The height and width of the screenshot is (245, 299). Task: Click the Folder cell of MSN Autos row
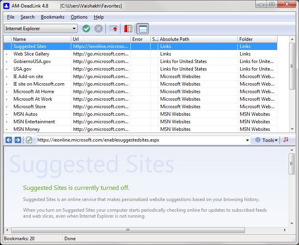257,114
